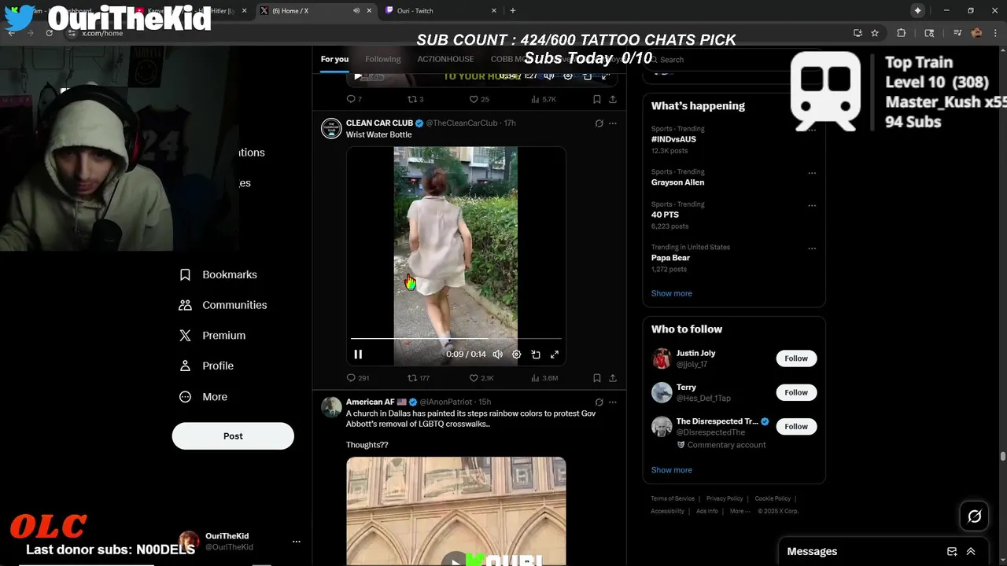The width and height of the screenshot is (1007, 566).
Task: Pause the Wrist Water Bottle video
Action: (x=358, y=355)
